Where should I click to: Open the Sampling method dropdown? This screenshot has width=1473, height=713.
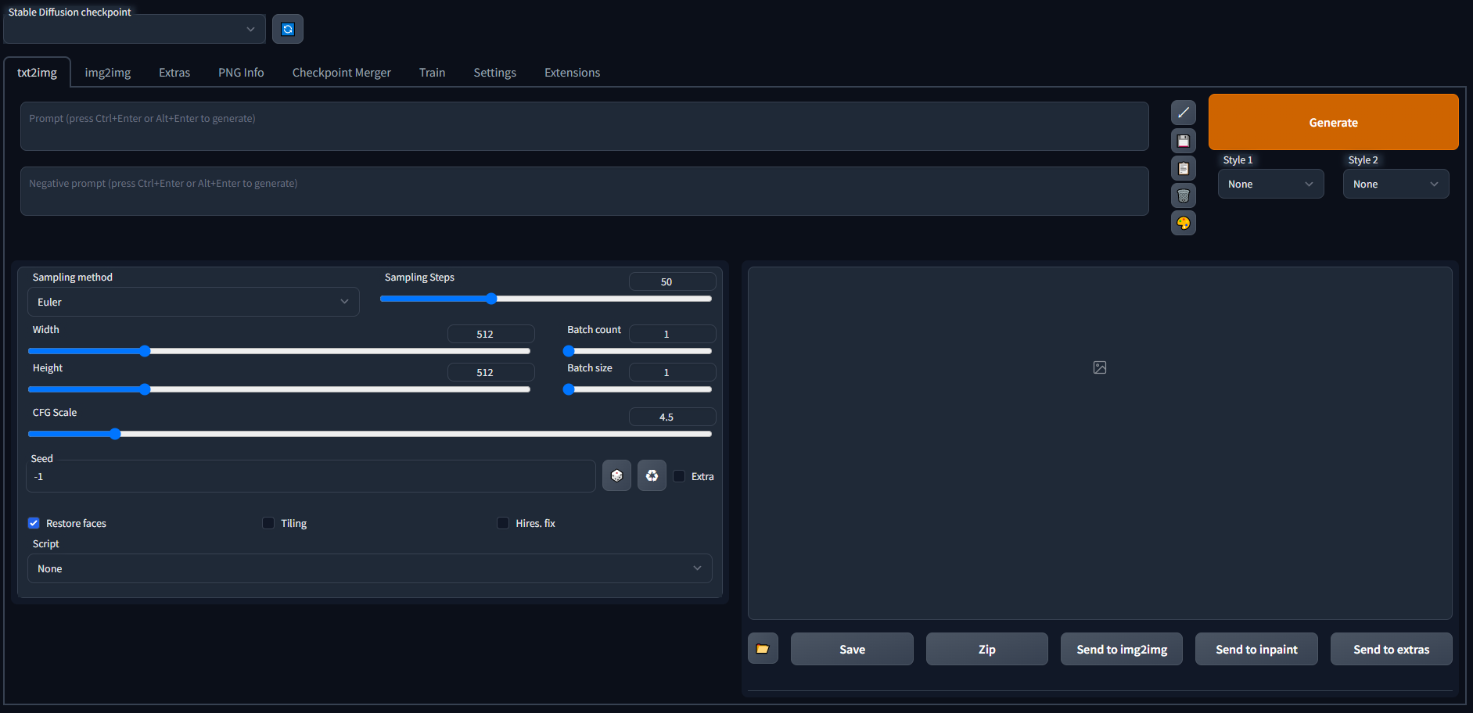click(193, 302)
